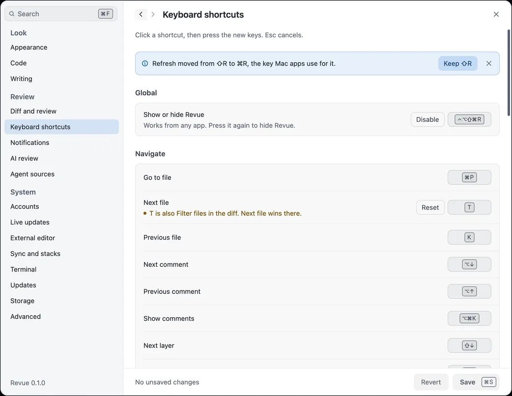
Task: Close the settings window with the X
Action: (x=496, y=14)
